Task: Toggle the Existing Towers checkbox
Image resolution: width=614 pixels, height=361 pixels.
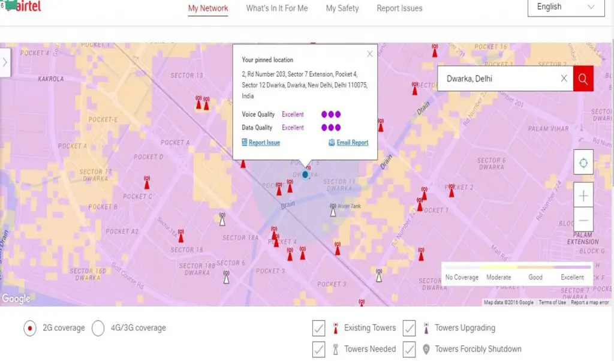Action: click(x=319, y=328)
